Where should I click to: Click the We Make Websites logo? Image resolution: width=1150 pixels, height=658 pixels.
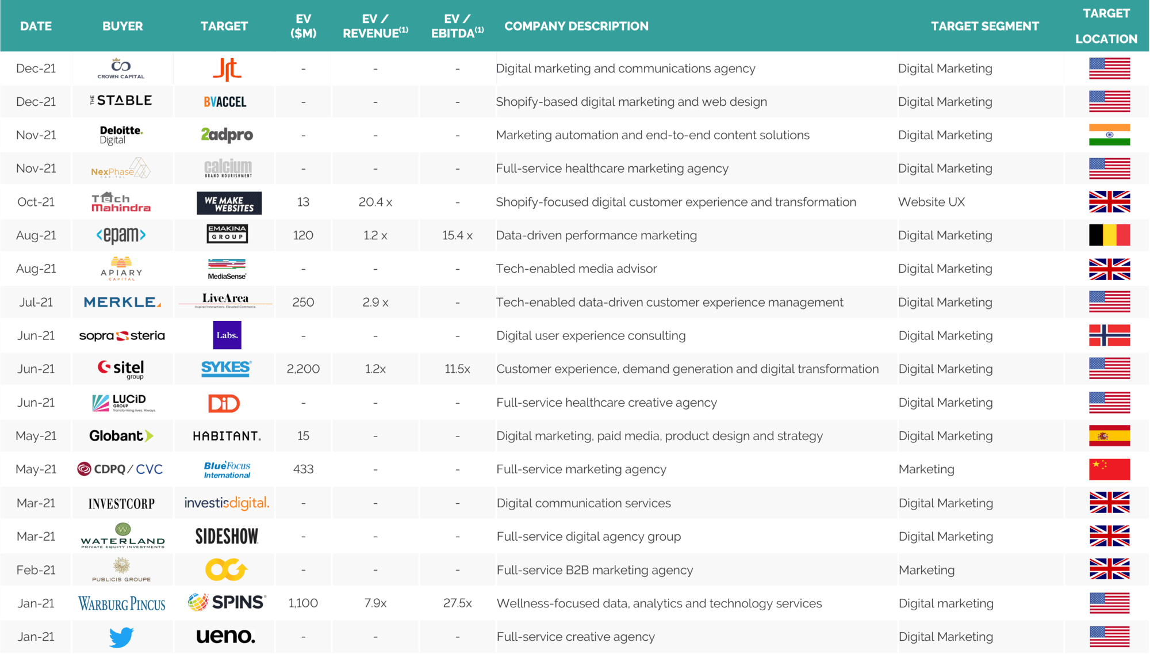[x=229, y=203]
